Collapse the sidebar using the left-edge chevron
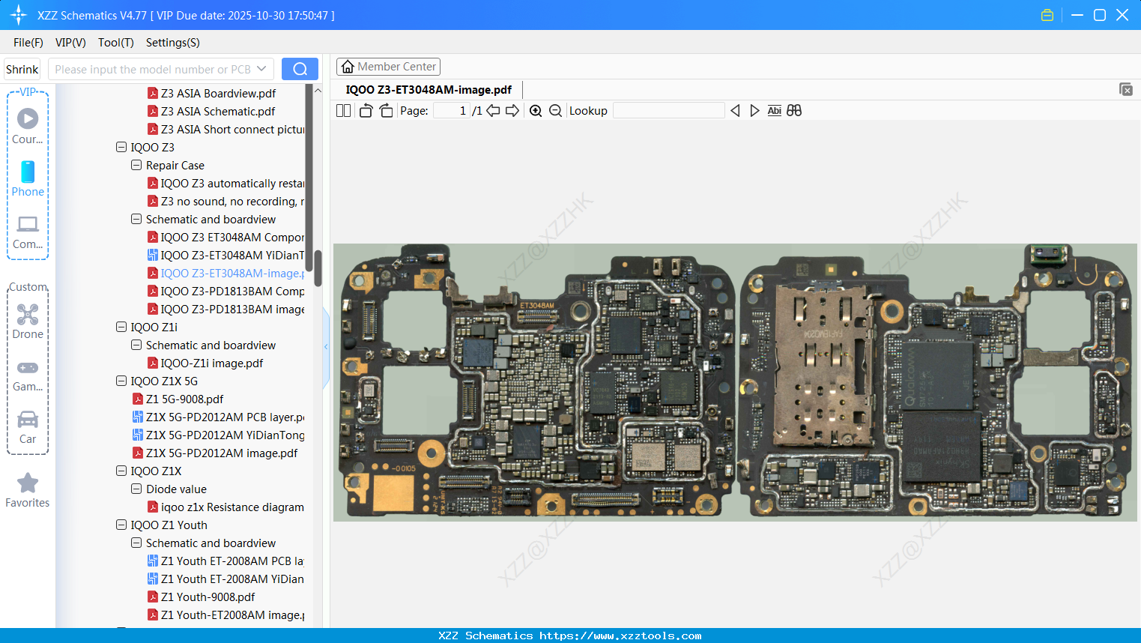This screenshot has width=1141, height=643. (x=325, y=346)
